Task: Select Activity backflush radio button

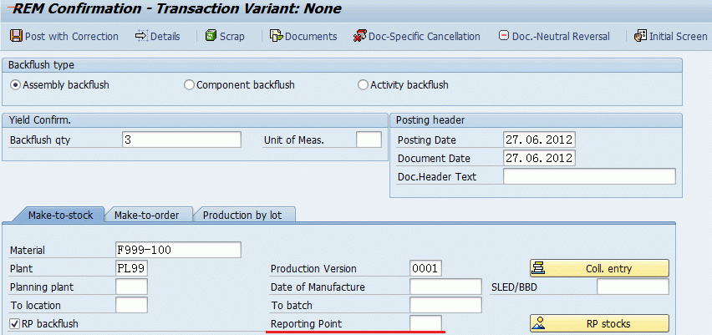Action: 363,85
